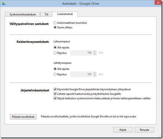Click the Google Drive logo in title bar
Screen dimensions: 163x139
(4, 3)
